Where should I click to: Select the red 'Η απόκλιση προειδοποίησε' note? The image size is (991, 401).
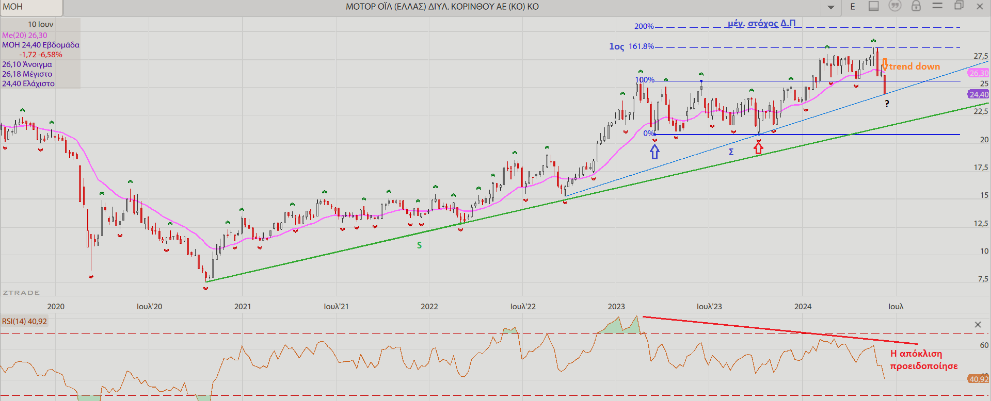924,360
